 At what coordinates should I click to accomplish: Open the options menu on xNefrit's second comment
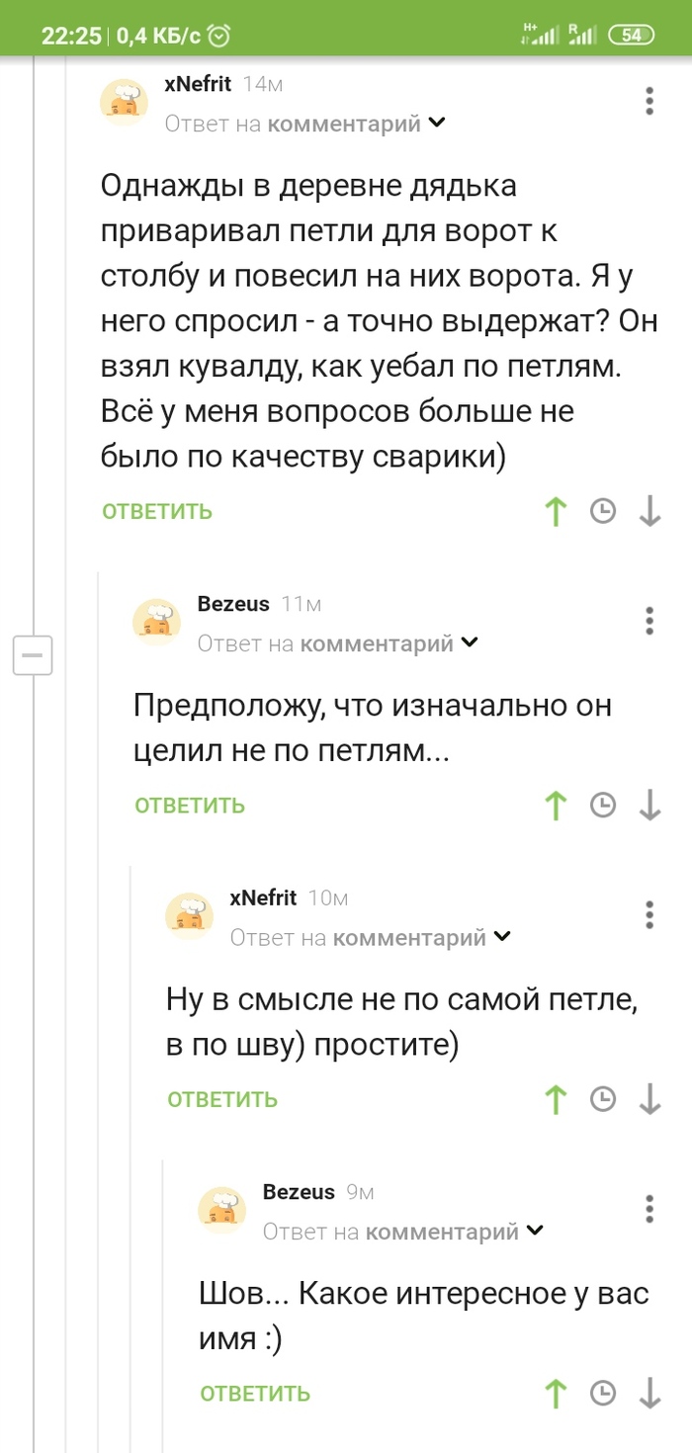click(649, 914)
